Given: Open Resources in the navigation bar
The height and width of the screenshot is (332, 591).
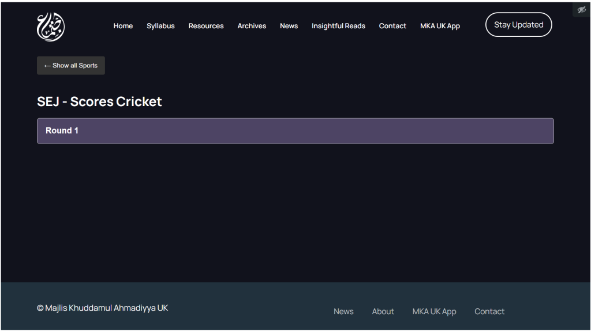Looking at the screenshot, I should tap(206, 26).
